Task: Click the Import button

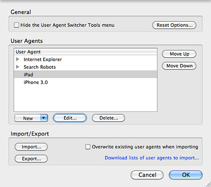Action: click(31, 147)
